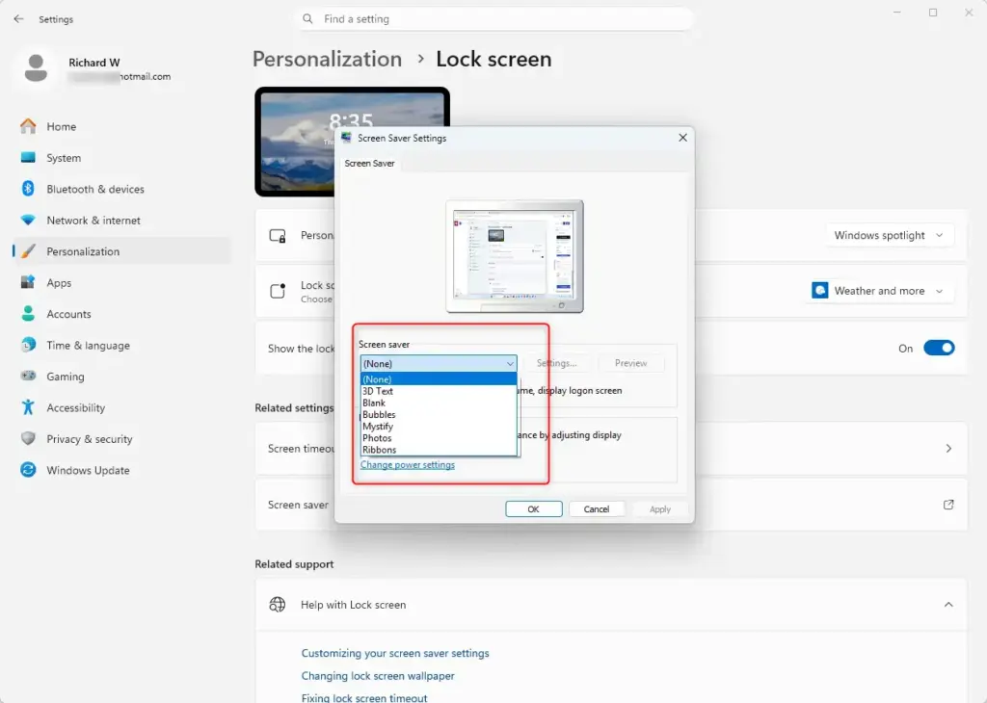Open Changing lock screen wallpaper link
This screenshot has height=703, width=987.
[378, 676]
